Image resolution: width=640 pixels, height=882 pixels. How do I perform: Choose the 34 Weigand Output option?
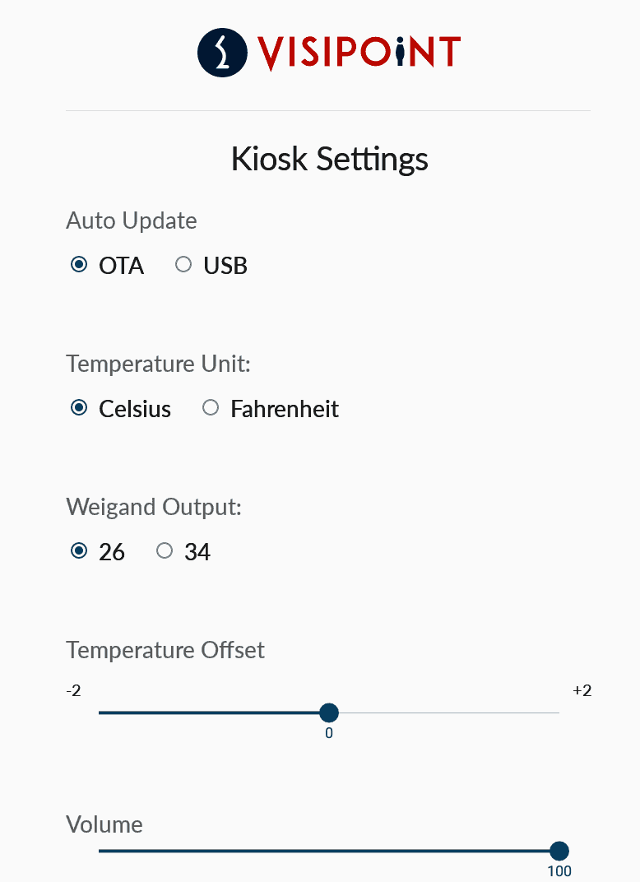point(165,551)
